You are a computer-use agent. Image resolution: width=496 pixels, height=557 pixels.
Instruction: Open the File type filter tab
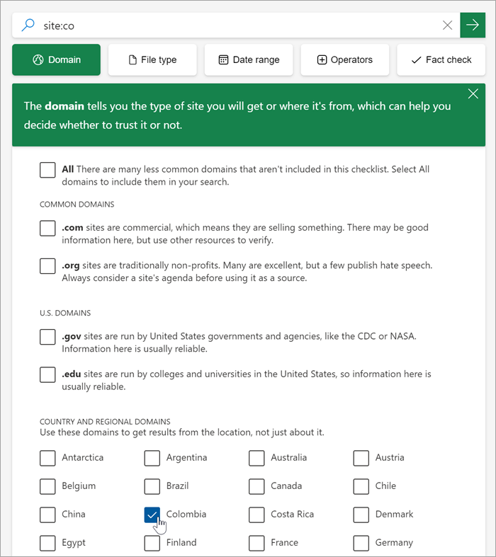click(x=152, y=60)
